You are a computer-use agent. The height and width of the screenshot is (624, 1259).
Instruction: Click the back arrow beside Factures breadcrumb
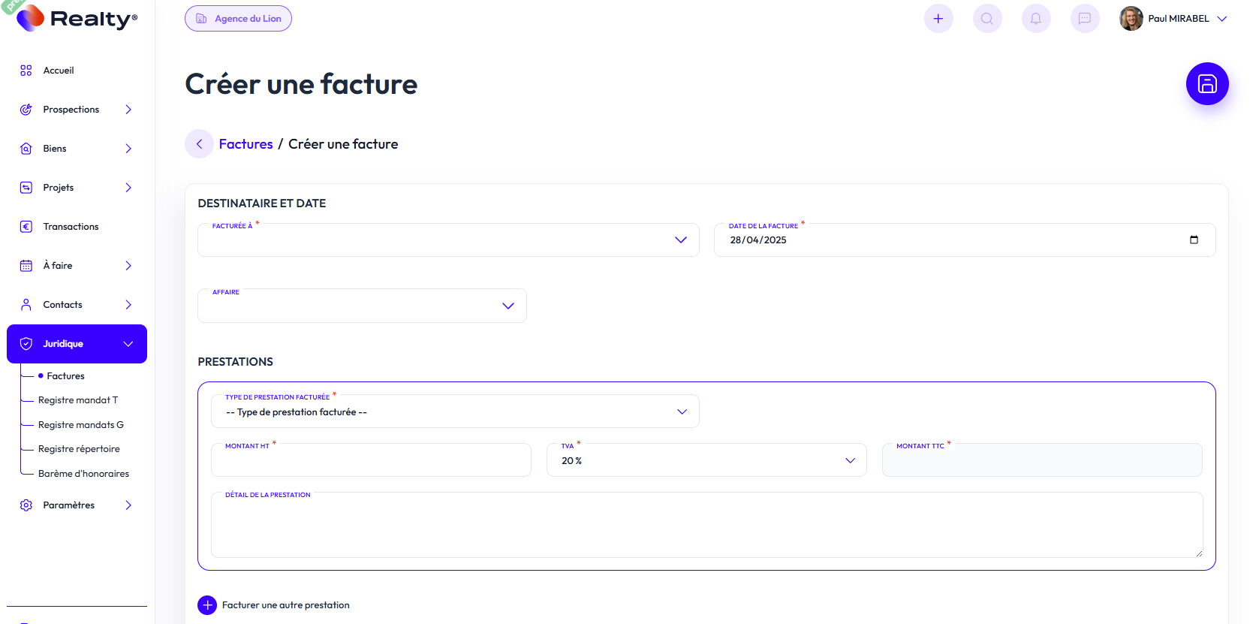(x=199, y=144)
